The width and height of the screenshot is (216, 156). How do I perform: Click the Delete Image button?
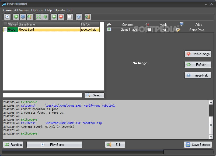(198, 54)
